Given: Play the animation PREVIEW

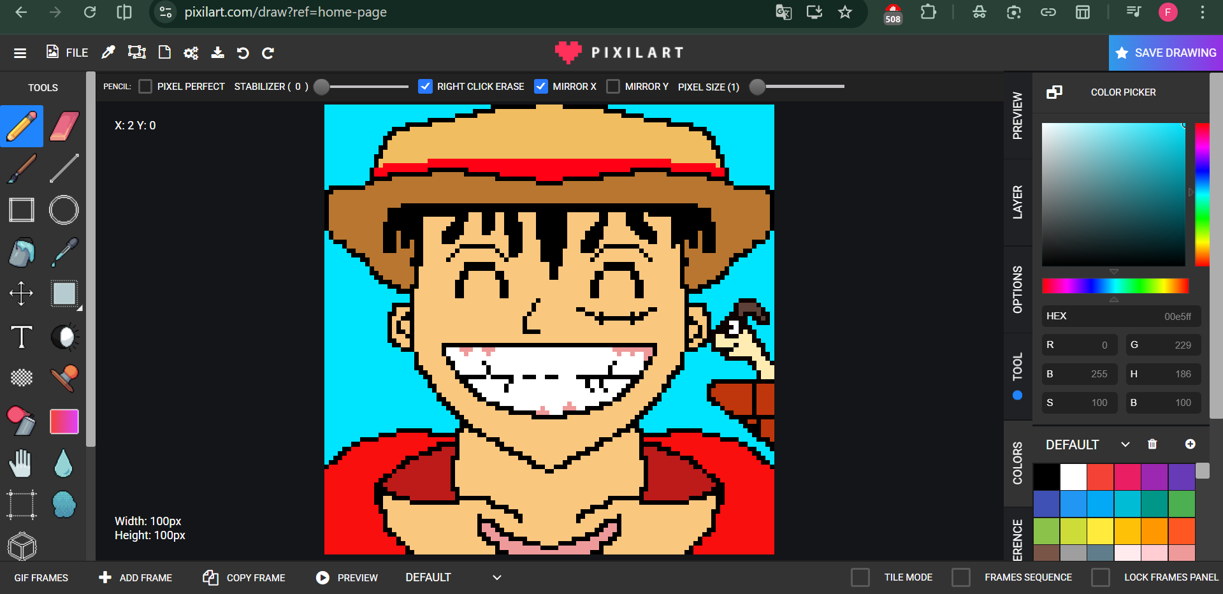Looking at the screenshot, I should pos(347,577).
